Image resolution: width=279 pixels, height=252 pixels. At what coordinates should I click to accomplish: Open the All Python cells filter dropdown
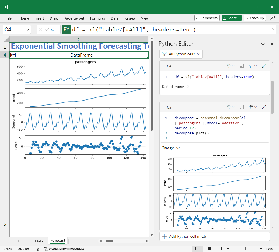click(181, 54)
